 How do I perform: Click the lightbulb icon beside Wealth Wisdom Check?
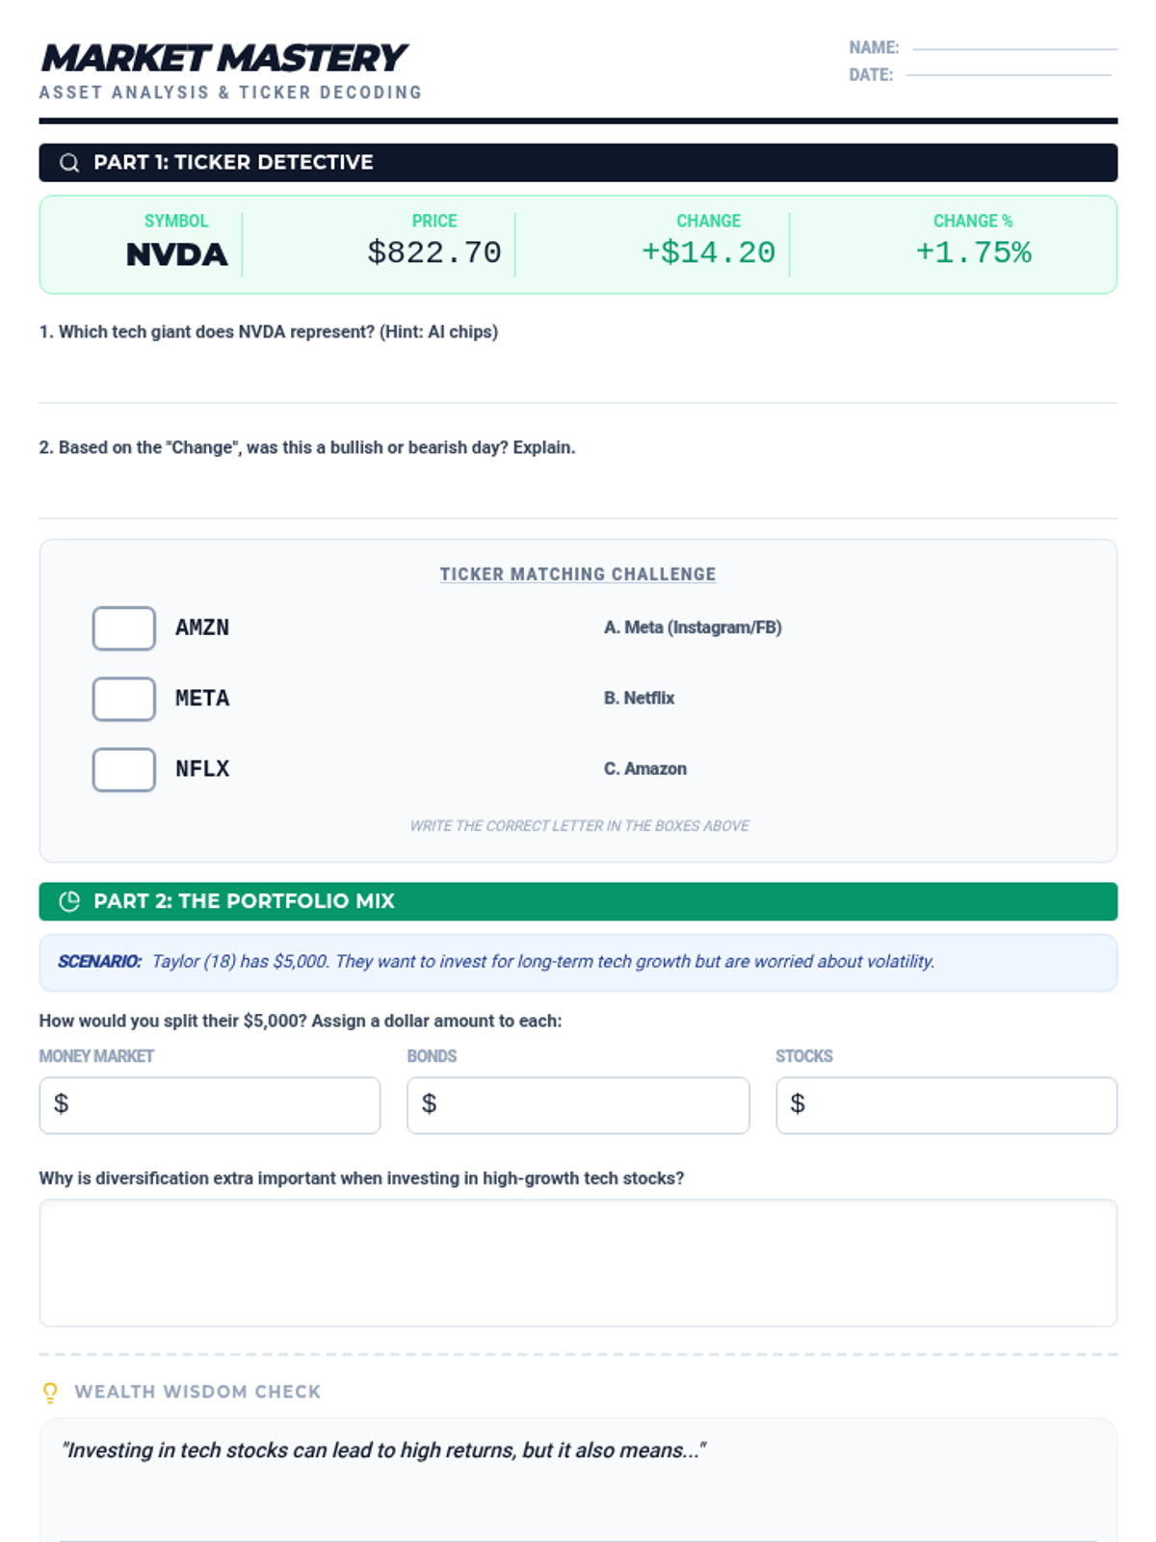(x=50, y=1392)
